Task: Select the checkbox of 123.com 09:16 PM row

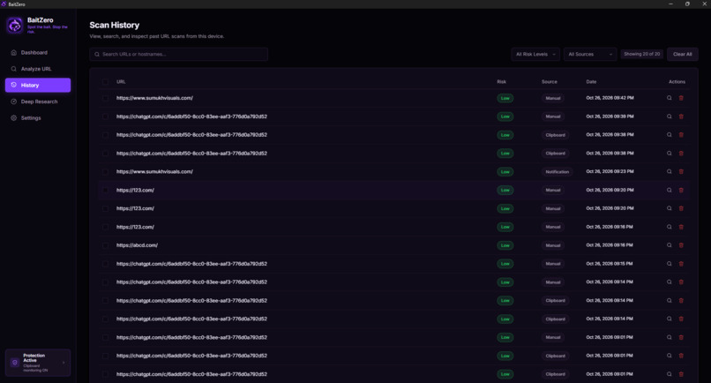Action: [x=105, y=227]
